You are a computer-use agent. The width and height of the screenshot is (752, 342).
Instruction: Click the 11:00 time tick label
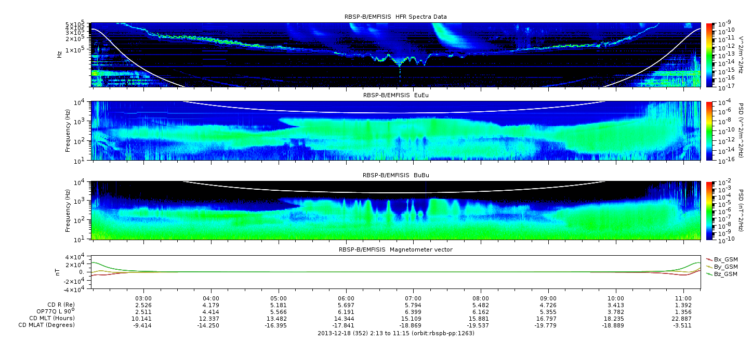(x=683, y=298)
